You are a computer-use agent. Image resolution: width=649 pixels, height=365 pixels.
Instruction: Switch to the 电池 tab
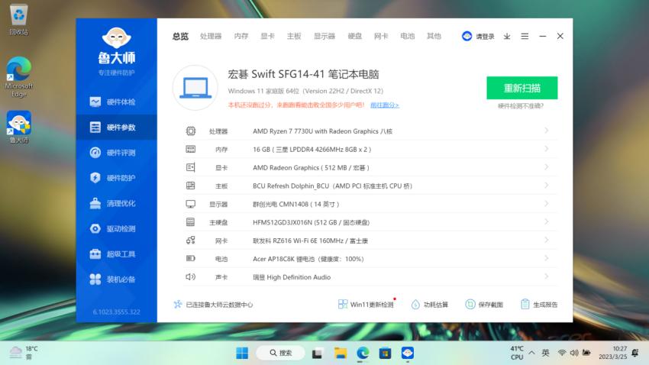tap(408, 36)
